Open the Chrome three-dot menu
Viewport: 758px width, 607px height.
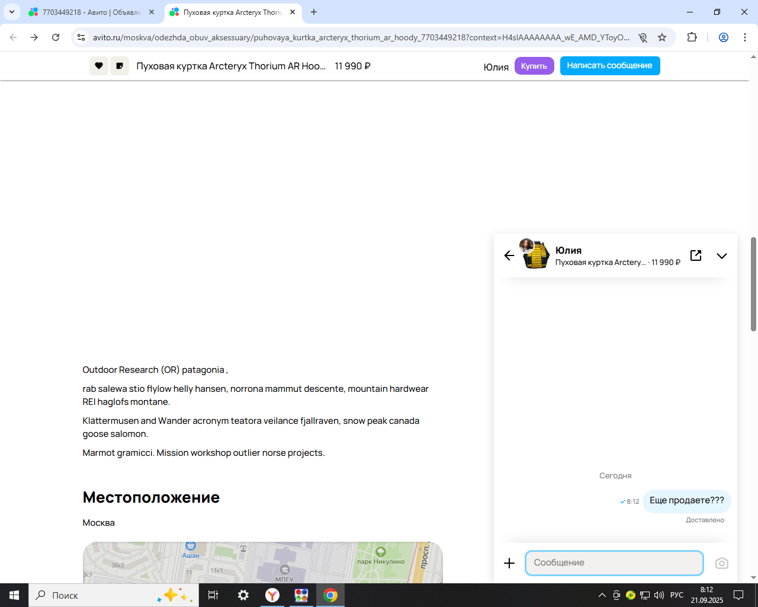pyautogui.click(x=745, y=37)
